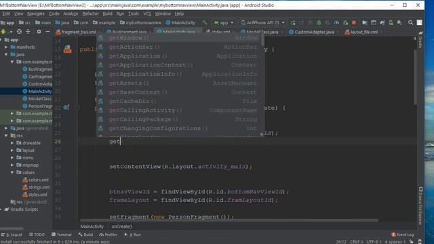This screenshot has width=434, height=244.
Task: Open the Build menu
Action: point(108,14)
